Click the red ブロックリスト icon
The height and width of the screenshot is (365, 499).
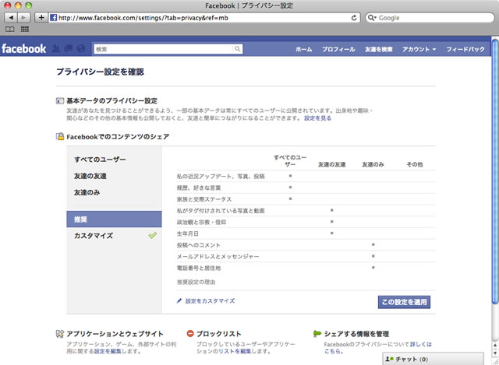pyautogui.click(x=190, y=334)
